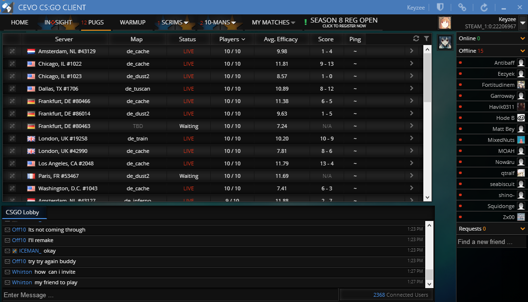This screenshot has width=528, height=302.
Task: Open the INSIGHT tab
Action: pyautogui.click(x=58, y=22)
